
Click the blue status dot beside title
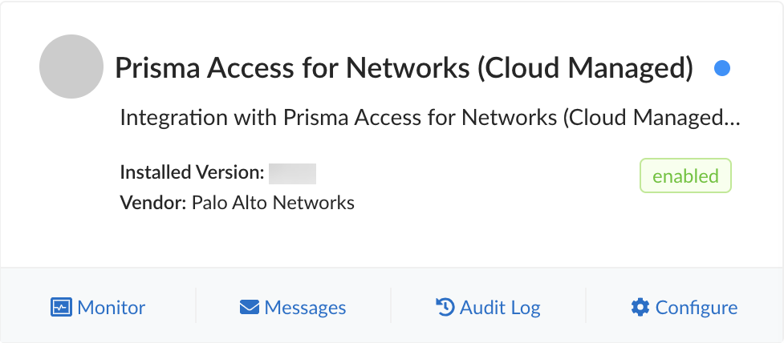721,69
